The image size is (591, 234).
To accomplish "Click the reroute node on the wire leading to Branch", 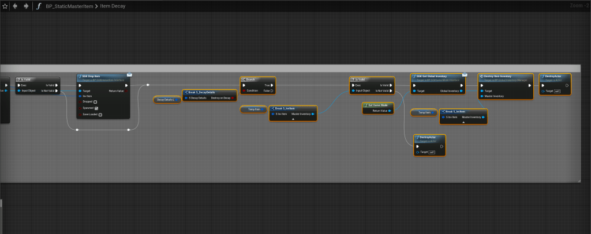I will click(148, 85).
